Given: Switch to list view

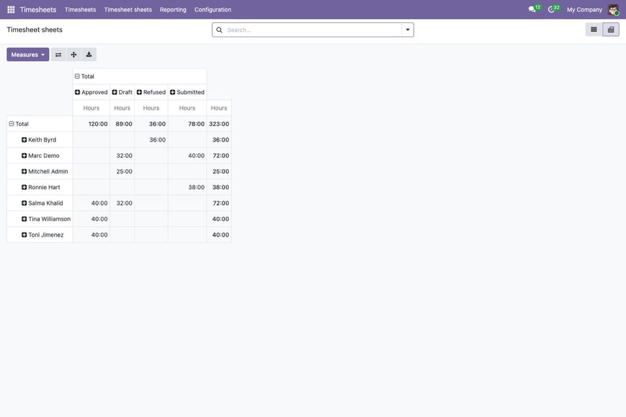Looking at the screenshot, I should pyautogui.click(x=593, y=29).
